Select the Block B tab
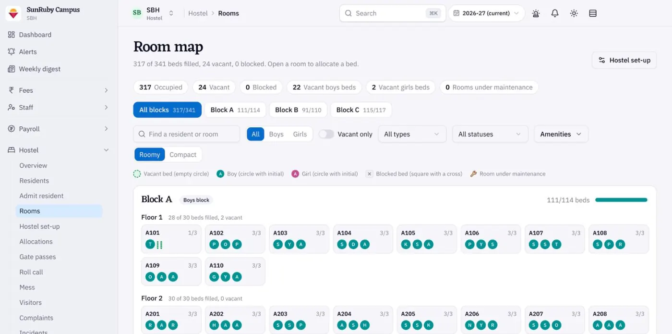Viewport: 672px width, 334px height. pyautogui.click(x=298, y=110)
